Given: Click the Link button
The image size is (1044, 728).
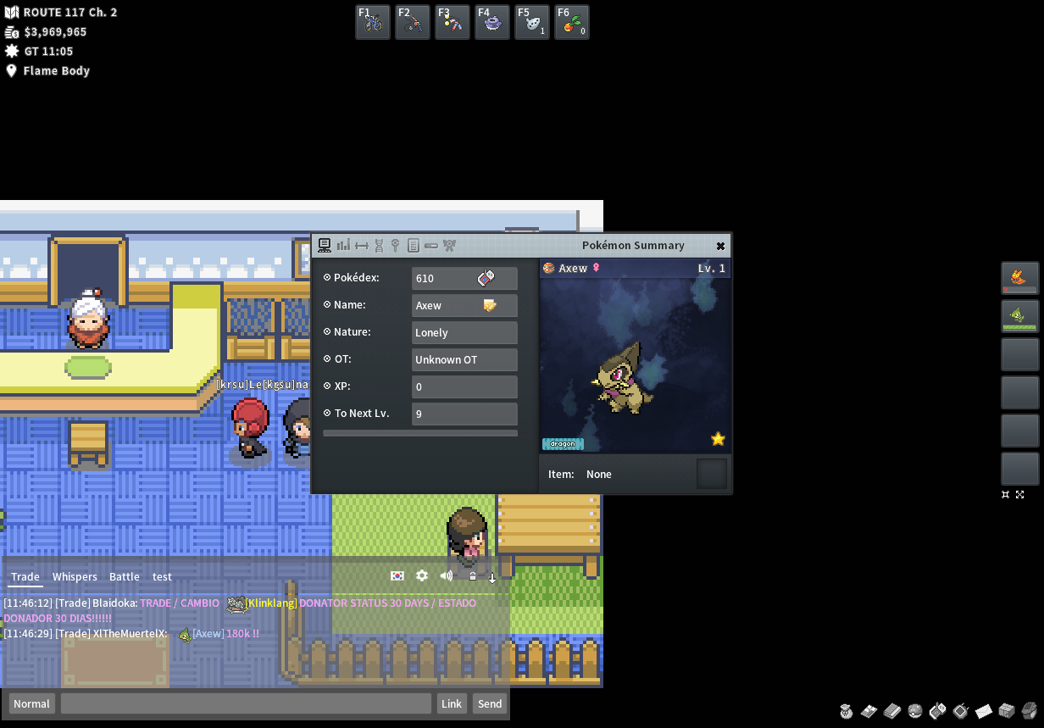Looking at the screenshot, I should pos(452,703).
